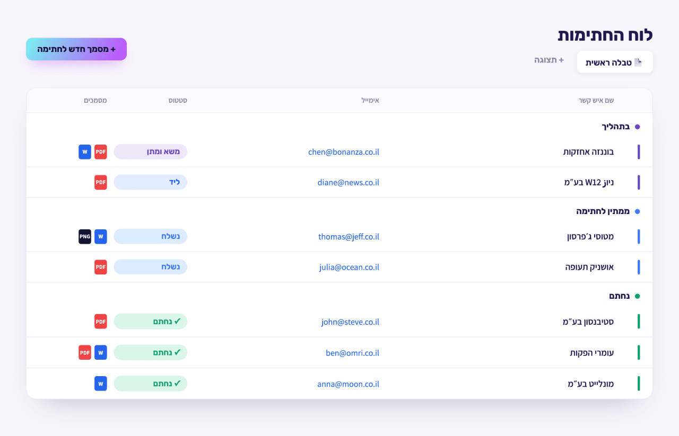Open the ליד status pill
Screen dimensions: 679x436
tap(151, 182)
